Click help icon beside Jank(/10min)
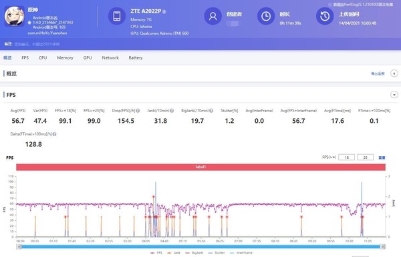Screen dimensions: 401x257 [x=172, y=111]
